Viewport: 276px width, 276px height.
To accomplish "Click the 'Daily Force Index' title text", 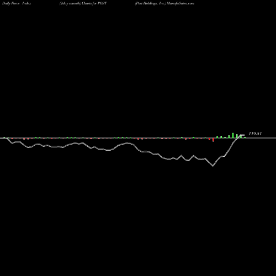I will point(17,3).
